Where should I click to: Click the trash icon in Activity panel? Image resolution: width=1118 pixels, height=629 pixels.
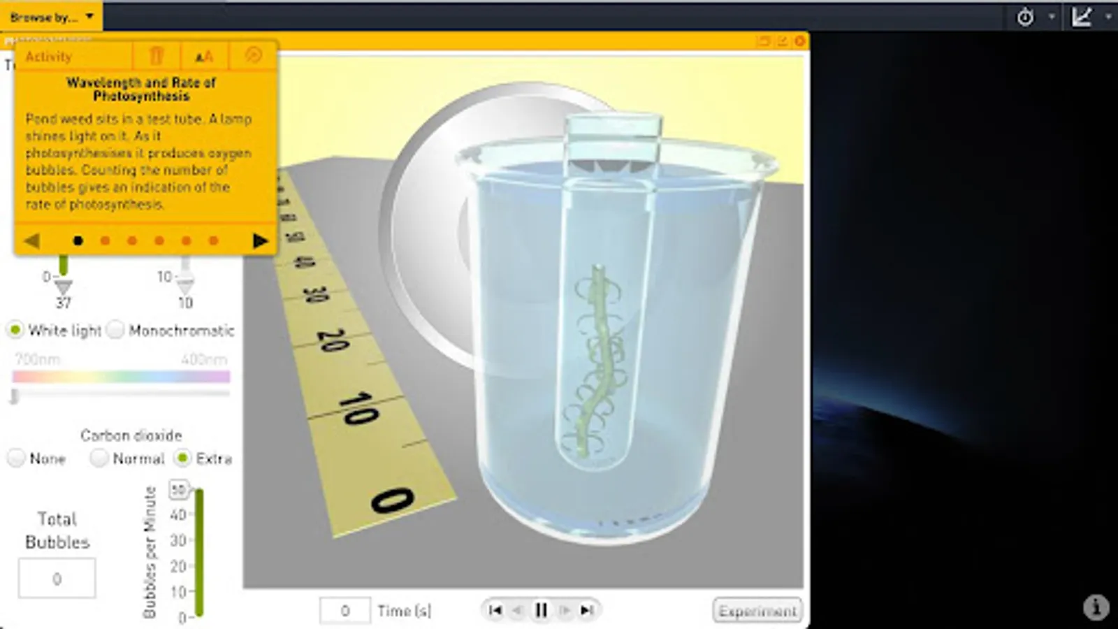click(x=157, y=56)
